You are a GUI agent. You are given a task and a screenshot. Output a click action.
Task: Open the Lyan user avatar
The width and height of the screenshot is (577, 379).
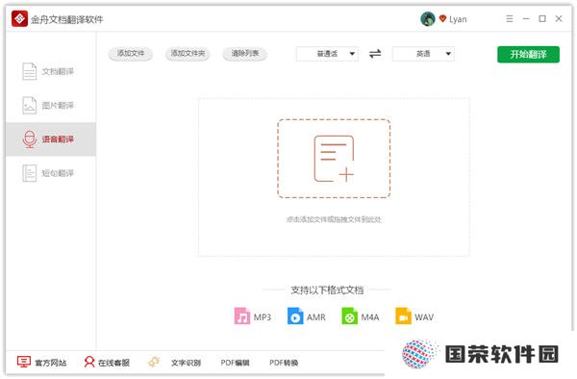point(428,19)
